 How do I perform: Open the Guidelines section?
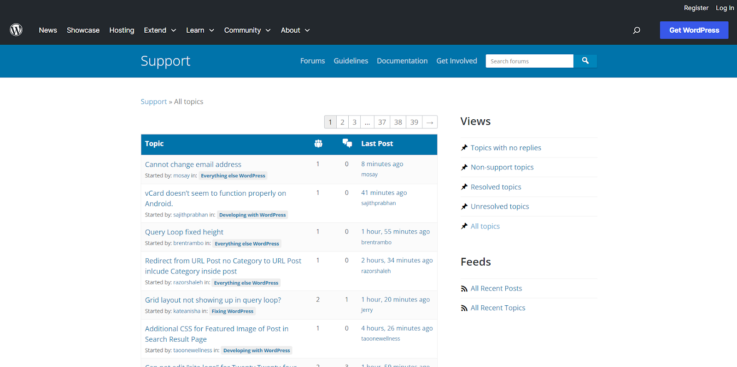point(351,61)
